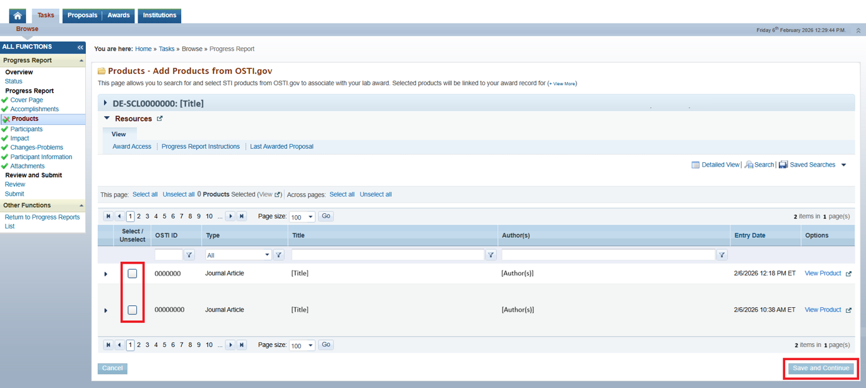866x388 pixels.
Task: Click the Author(s) column filter icon
Action: click(x=722, y=255)
